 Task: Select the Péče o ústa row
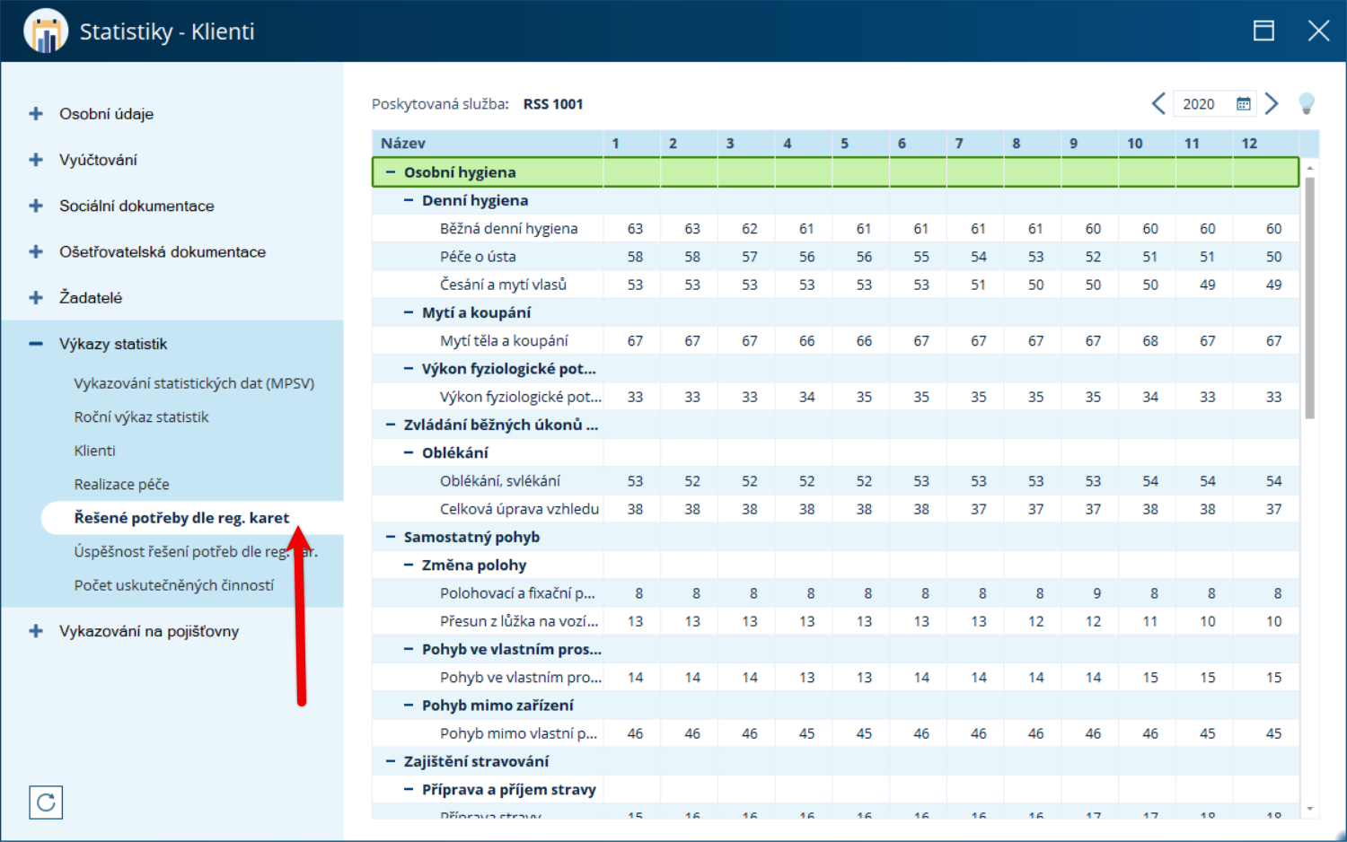(836, 257)
